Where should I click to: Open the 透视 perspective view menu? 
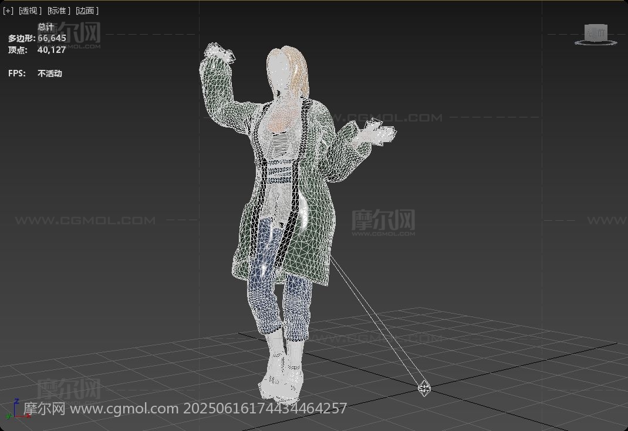pos(31,11)
